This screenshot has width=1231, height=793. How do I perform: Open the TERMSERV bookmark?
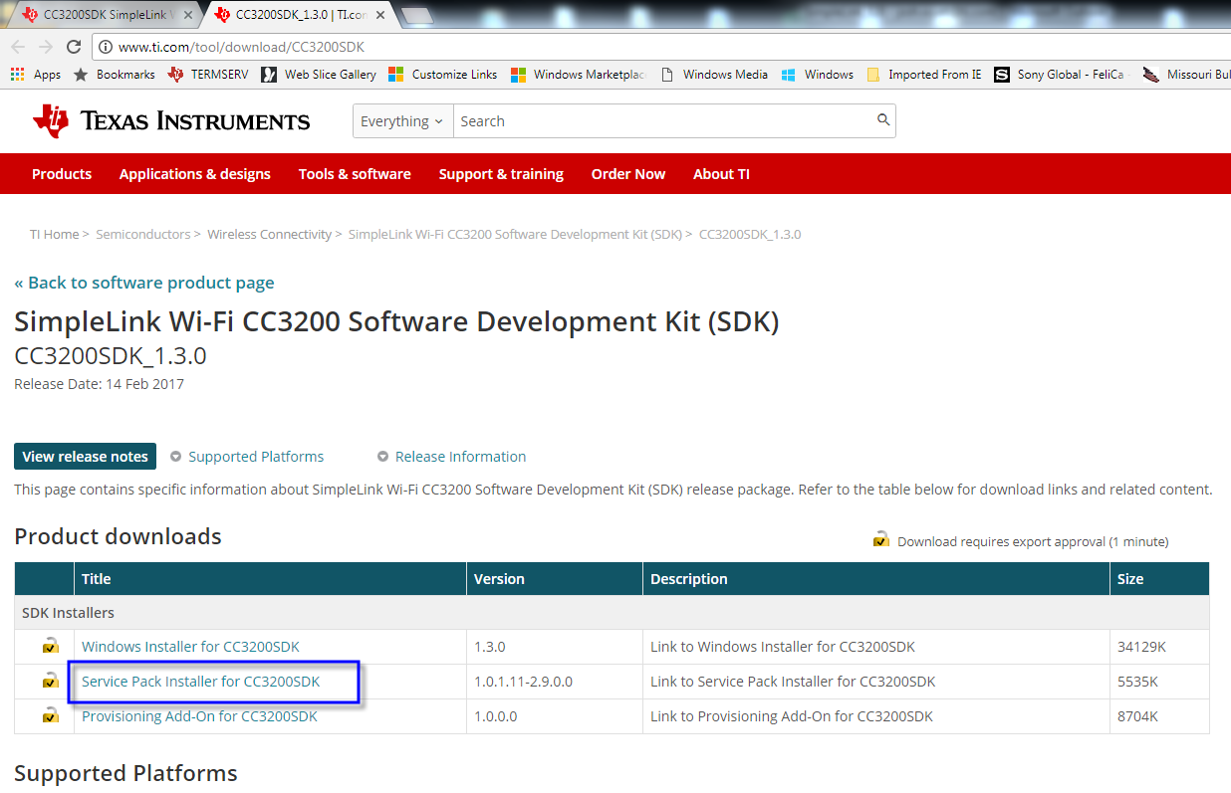[208, 75]
